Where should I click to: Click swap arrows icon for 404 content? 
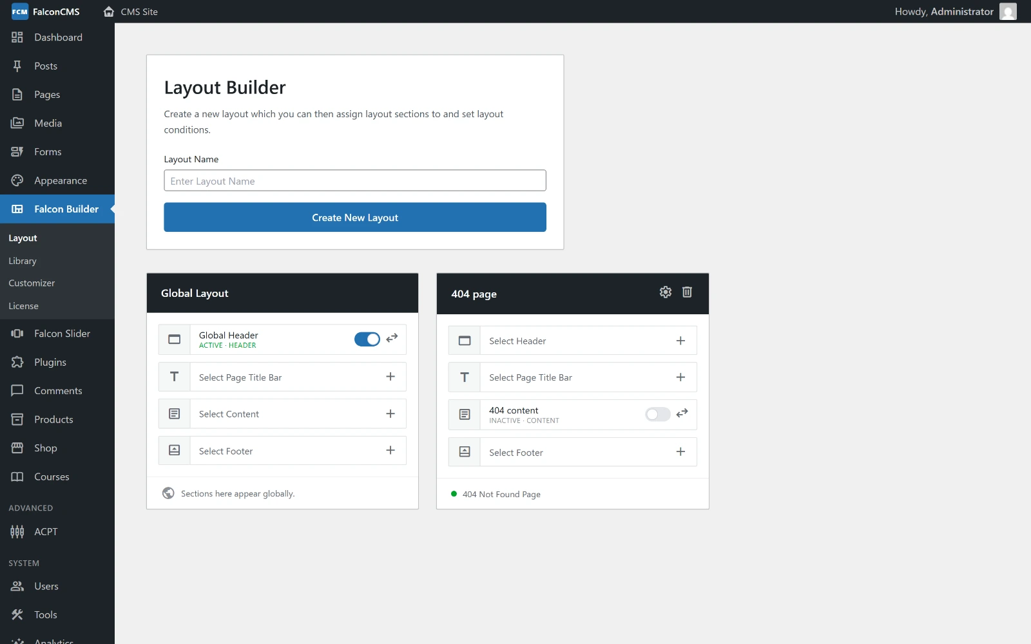(682, 413)
